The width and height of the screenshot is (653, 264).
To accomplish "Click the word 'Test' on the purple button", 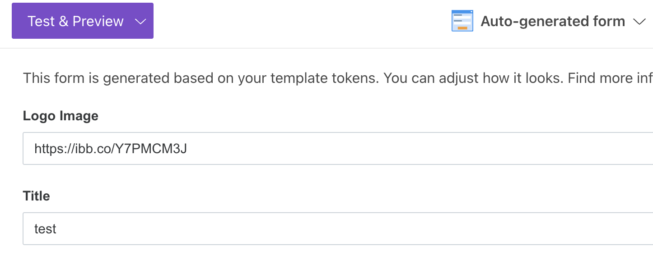I will coord(41,21).
